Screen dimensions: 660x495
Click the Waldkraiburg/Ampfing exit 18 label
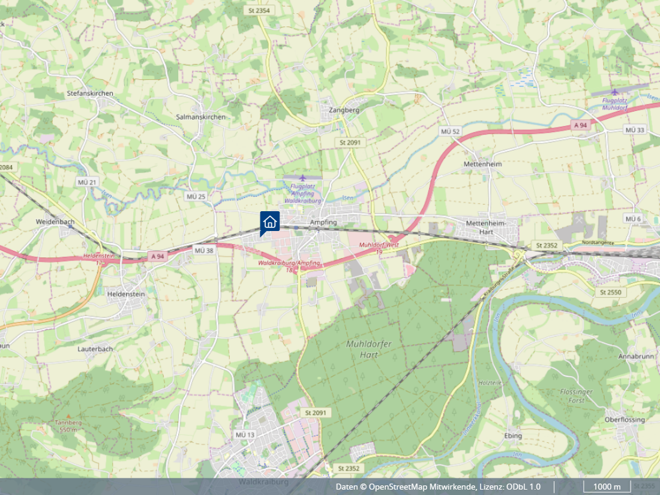coord(289,266)
